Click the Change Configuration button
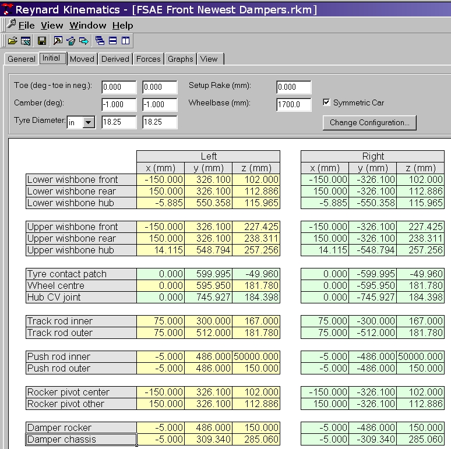The height and width of the screenshot is (449, 451). pos(369,123)
